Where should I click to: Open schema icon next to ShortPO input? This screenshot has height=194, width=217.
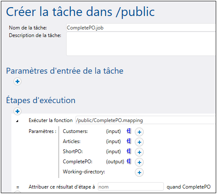pyautogui.click(x=129, y=151)
